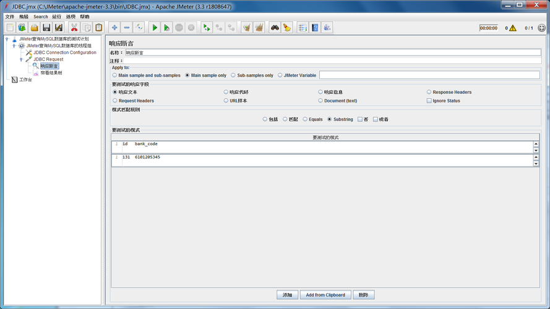Select Main sample and sub-samples option
Viewport: 550px width, 309px height.
(x=114, y=75)
